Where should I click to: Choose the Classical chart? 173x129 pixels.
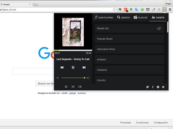(x=129, y=70)
